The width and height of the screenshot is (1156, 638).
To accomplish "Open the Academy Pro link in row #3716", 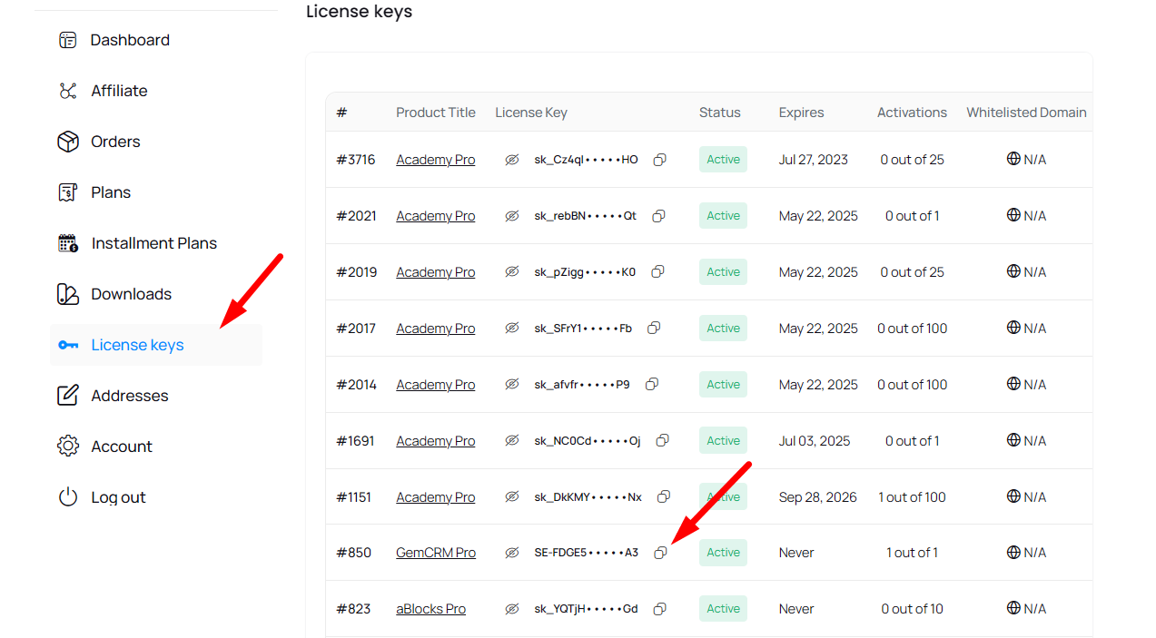I will click(x=436, y=160).
